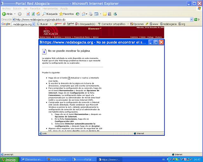The width and height of the screenshot is (203, 162).
Task: Click Corrector ortográfico button
Action: (112, 24)
